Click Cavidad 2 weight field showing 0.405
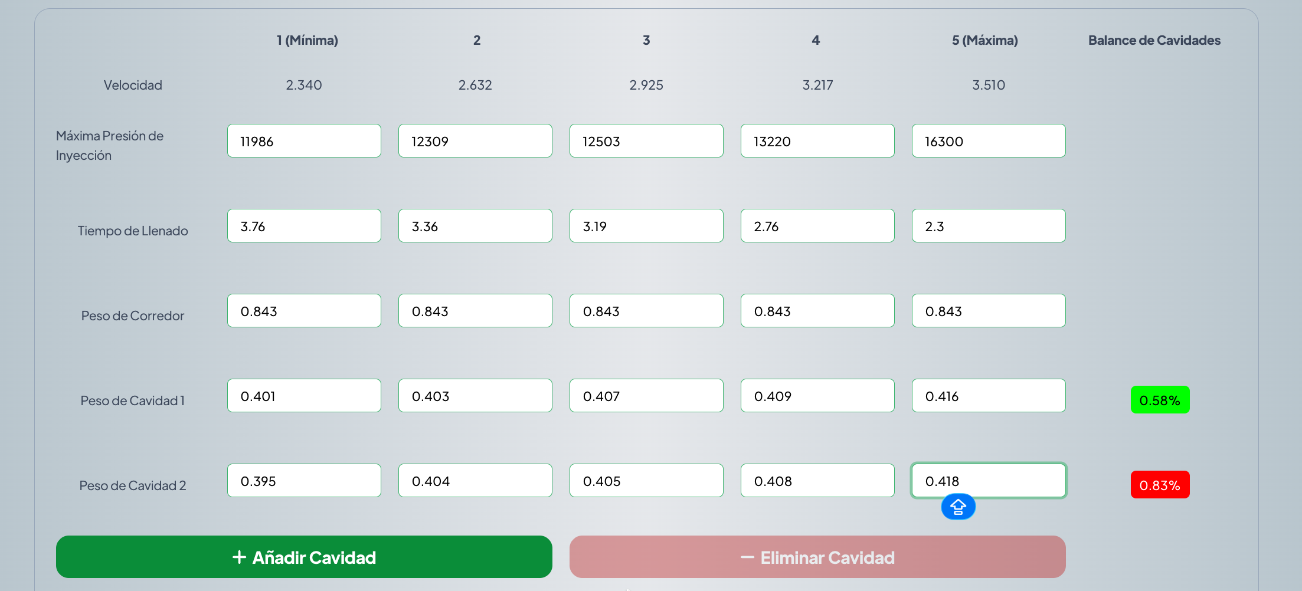Screen dimensions: 1302x591 [646, 481]
